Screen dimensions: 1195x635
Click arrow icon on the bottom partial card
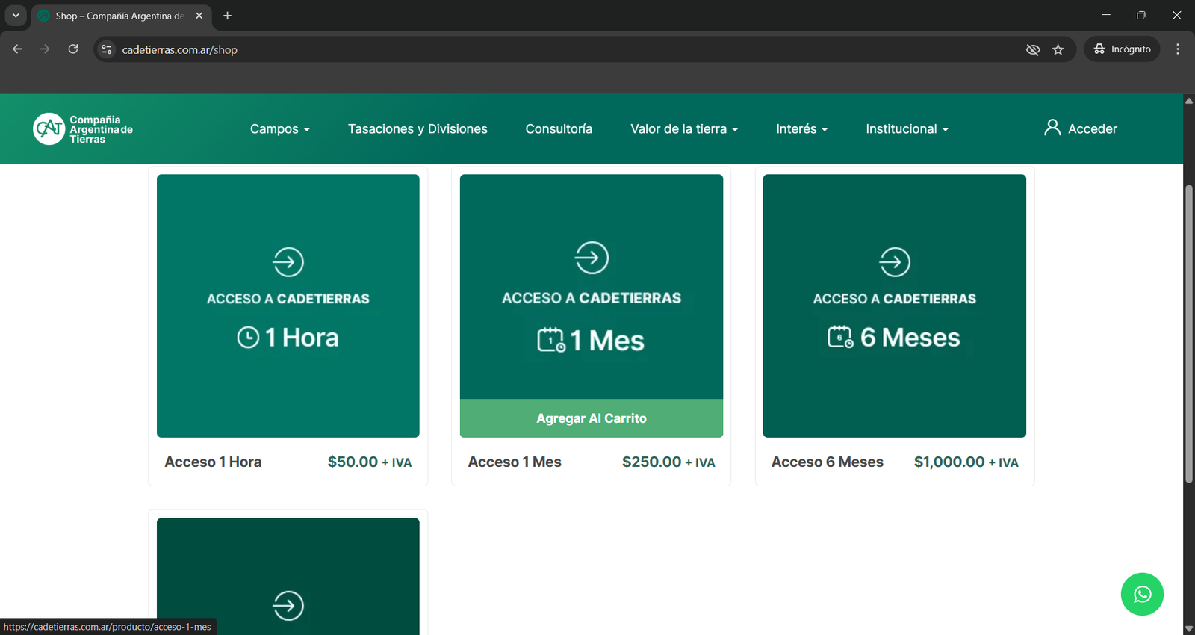coord(288,605)
